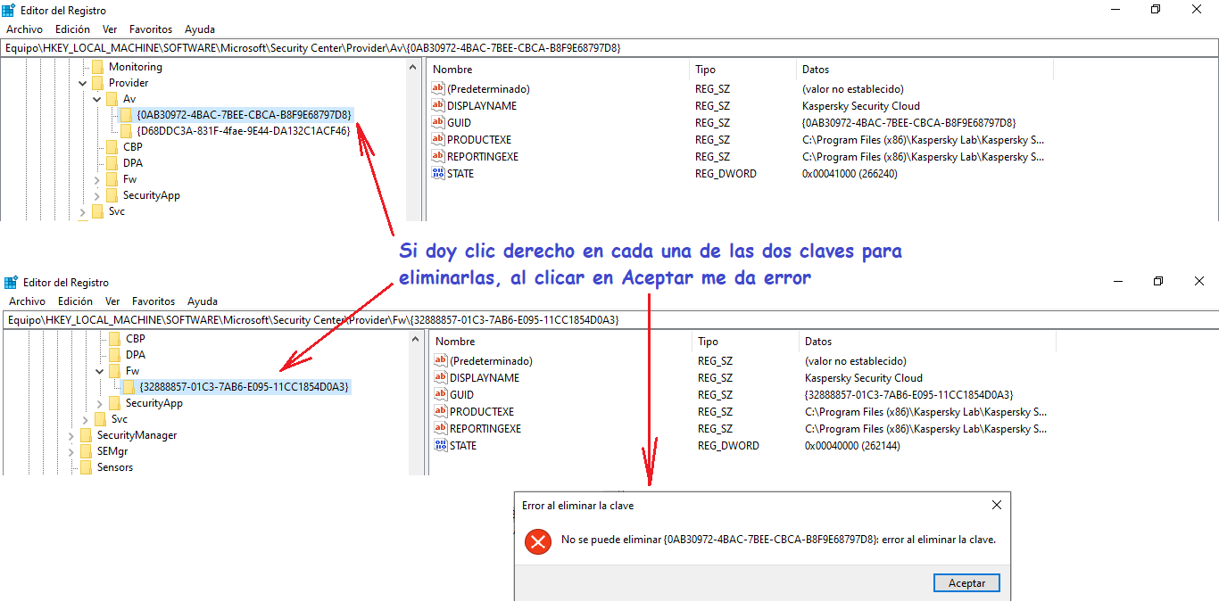Open Ver menu in bottom Registry Editor window
Viewport: 1219px width, 602px height.
coord(112,301)
